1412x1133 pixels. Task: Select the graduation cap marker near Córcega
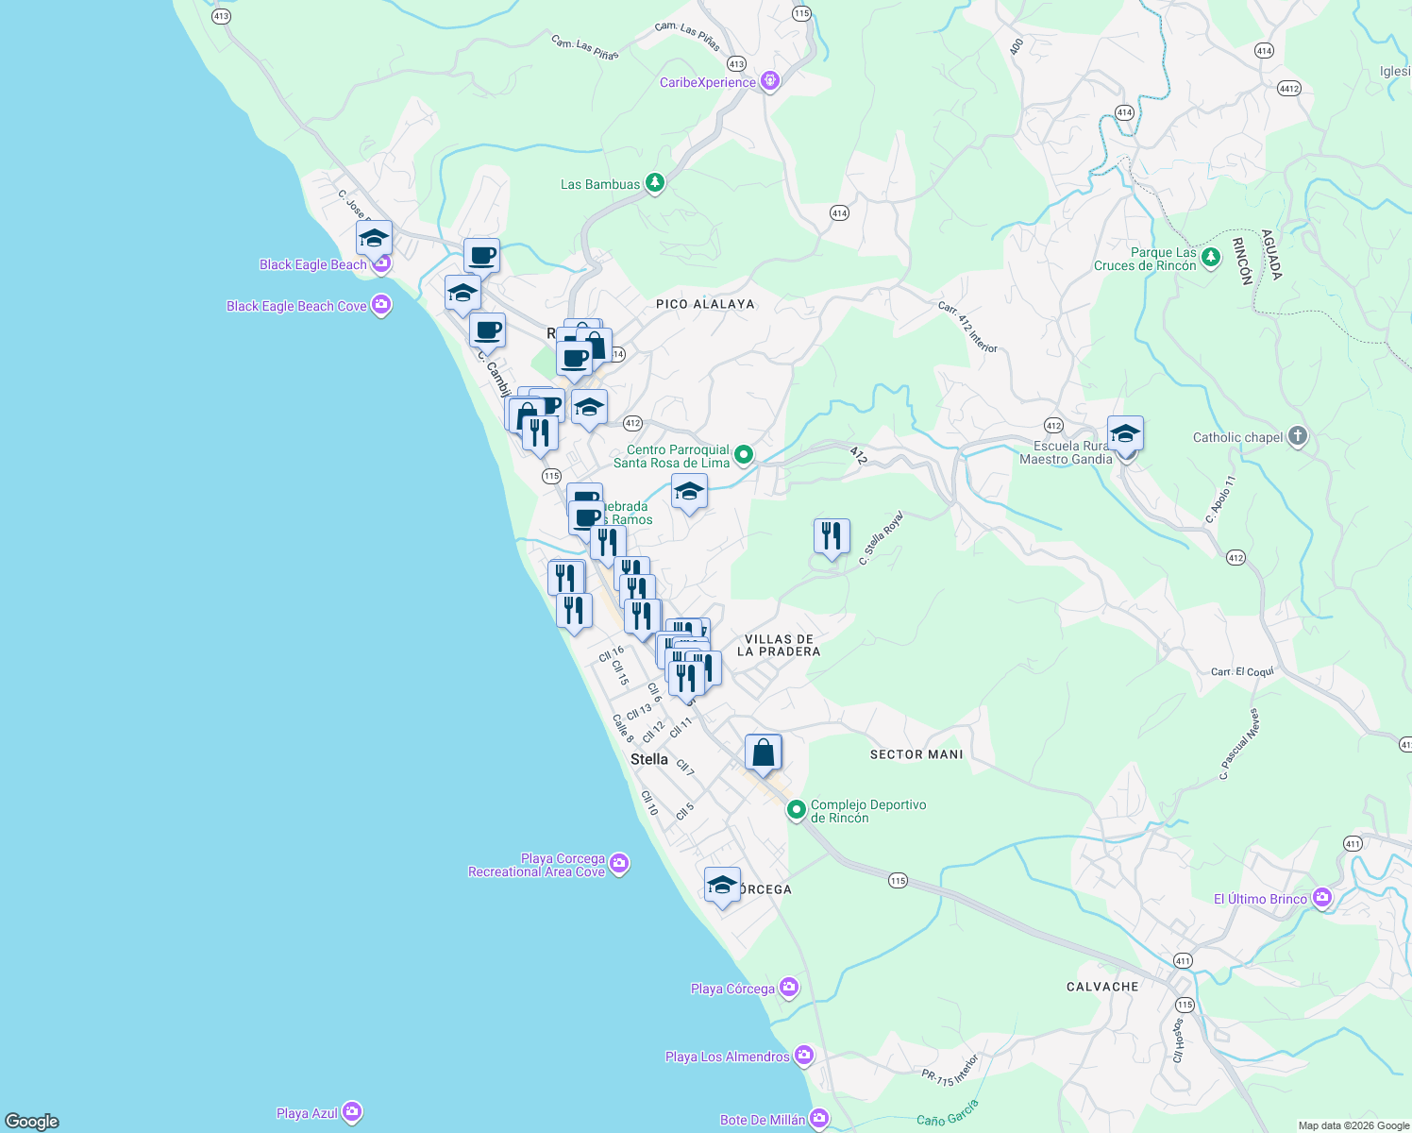pos(723,886)
